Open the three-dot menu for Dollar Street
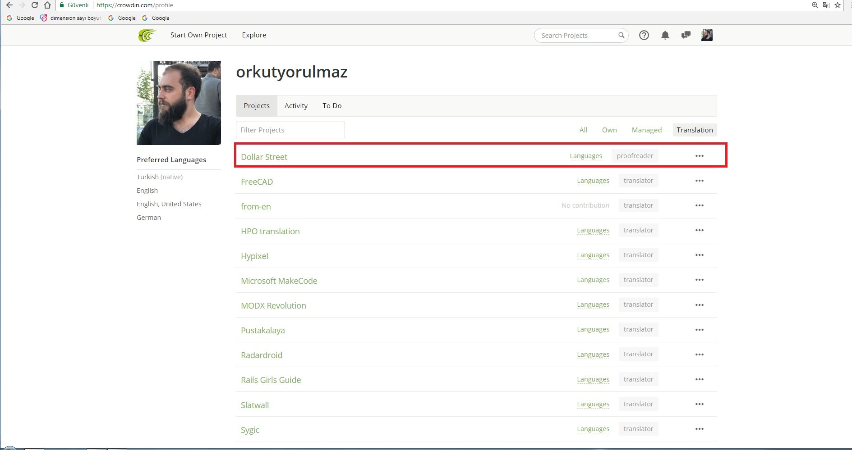852x450 pixels. tap(700, 156)
